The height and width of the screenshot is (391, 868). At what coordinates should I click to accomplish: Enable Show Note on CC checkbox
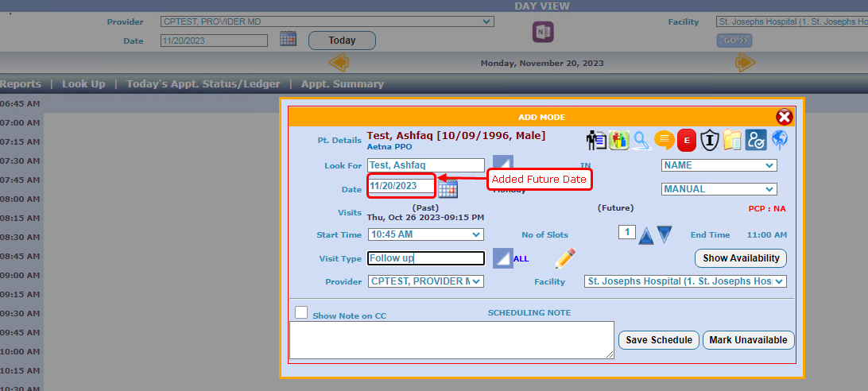[x=301, y=312]
